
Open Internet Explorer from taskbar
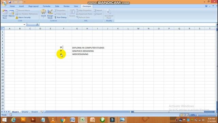(13, 120)
